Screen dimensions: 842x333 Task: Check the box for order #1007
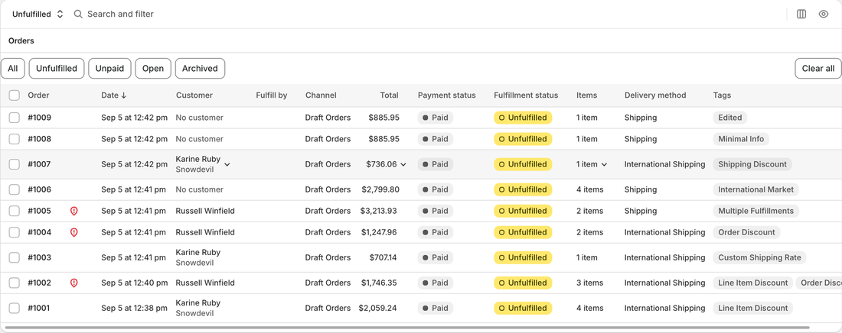click(x=15, y=164)
